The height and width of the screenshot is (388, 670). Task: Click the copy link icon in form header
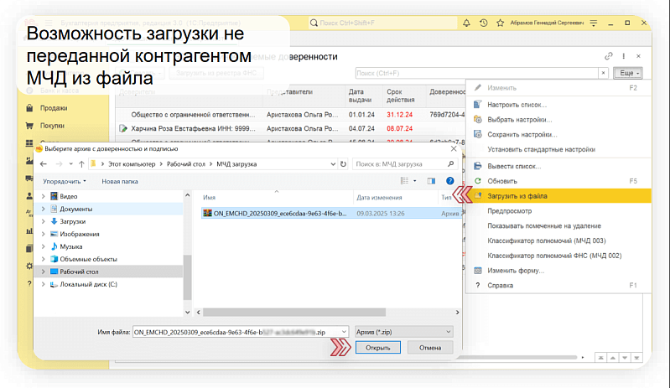(609, 56)
